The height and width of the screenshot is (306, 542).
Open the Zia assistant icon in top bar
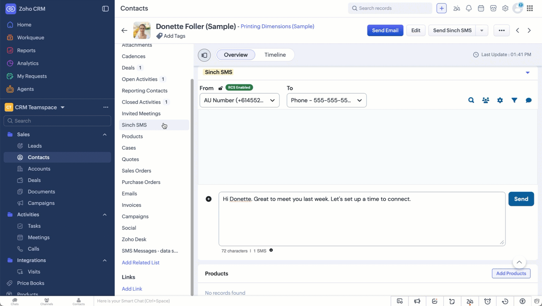[457, 8]
